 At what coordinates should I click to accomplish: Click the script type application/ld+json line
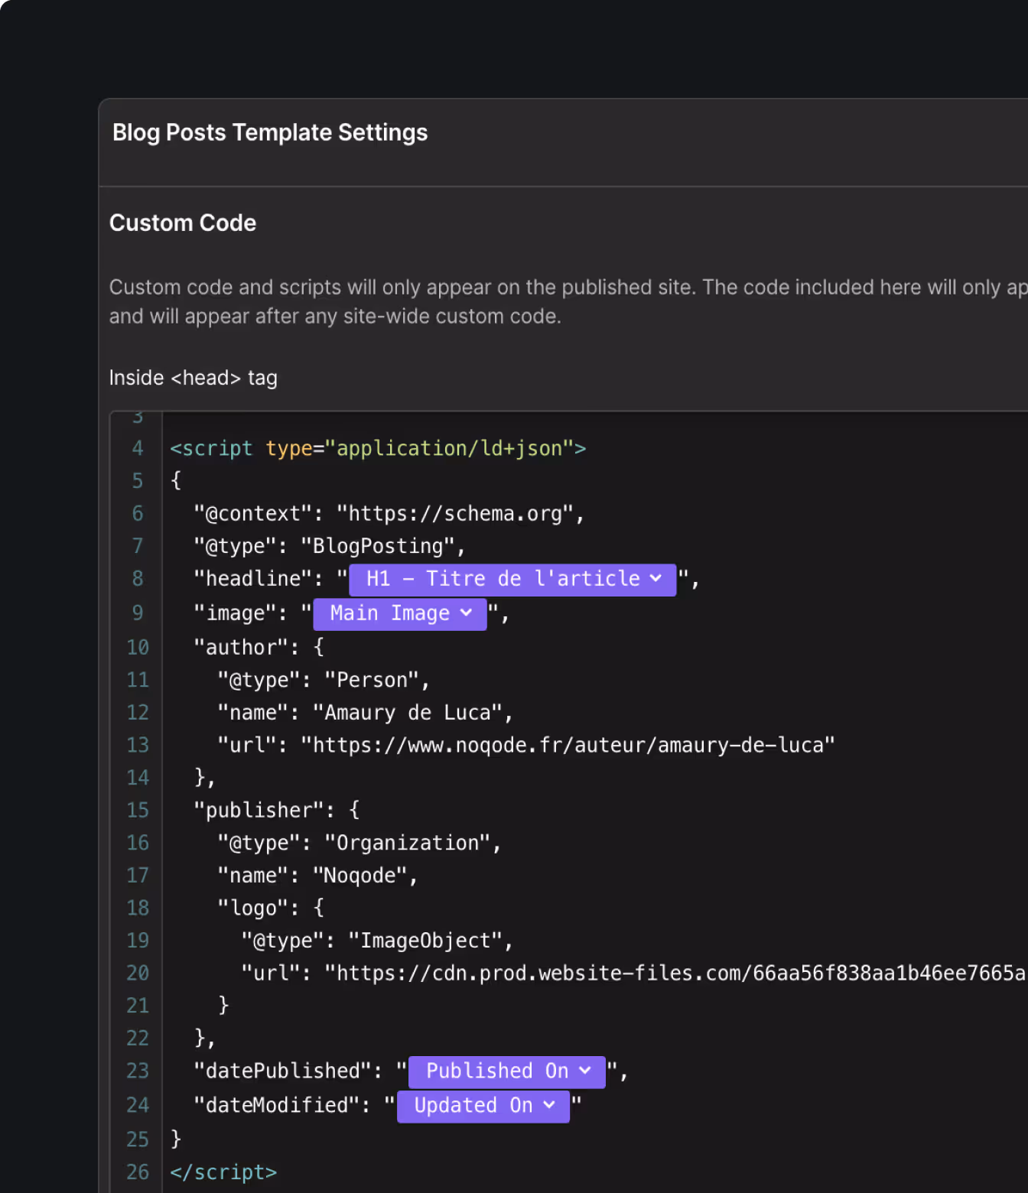[378, 449]
